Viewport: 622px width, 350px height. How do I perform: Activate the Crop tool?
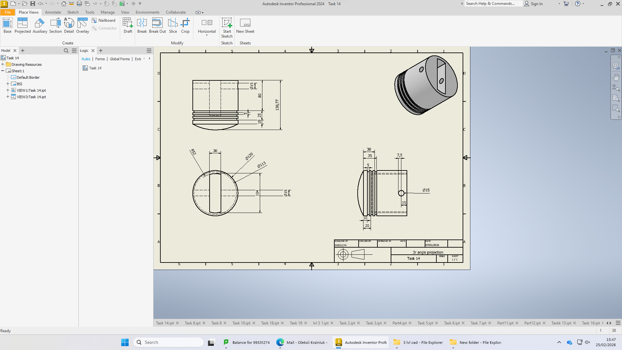pos(185,26)
